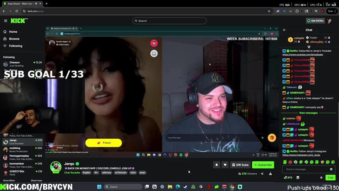339x191 pixels.
Task: Select the n3on tag
Action: click(133, 173)
